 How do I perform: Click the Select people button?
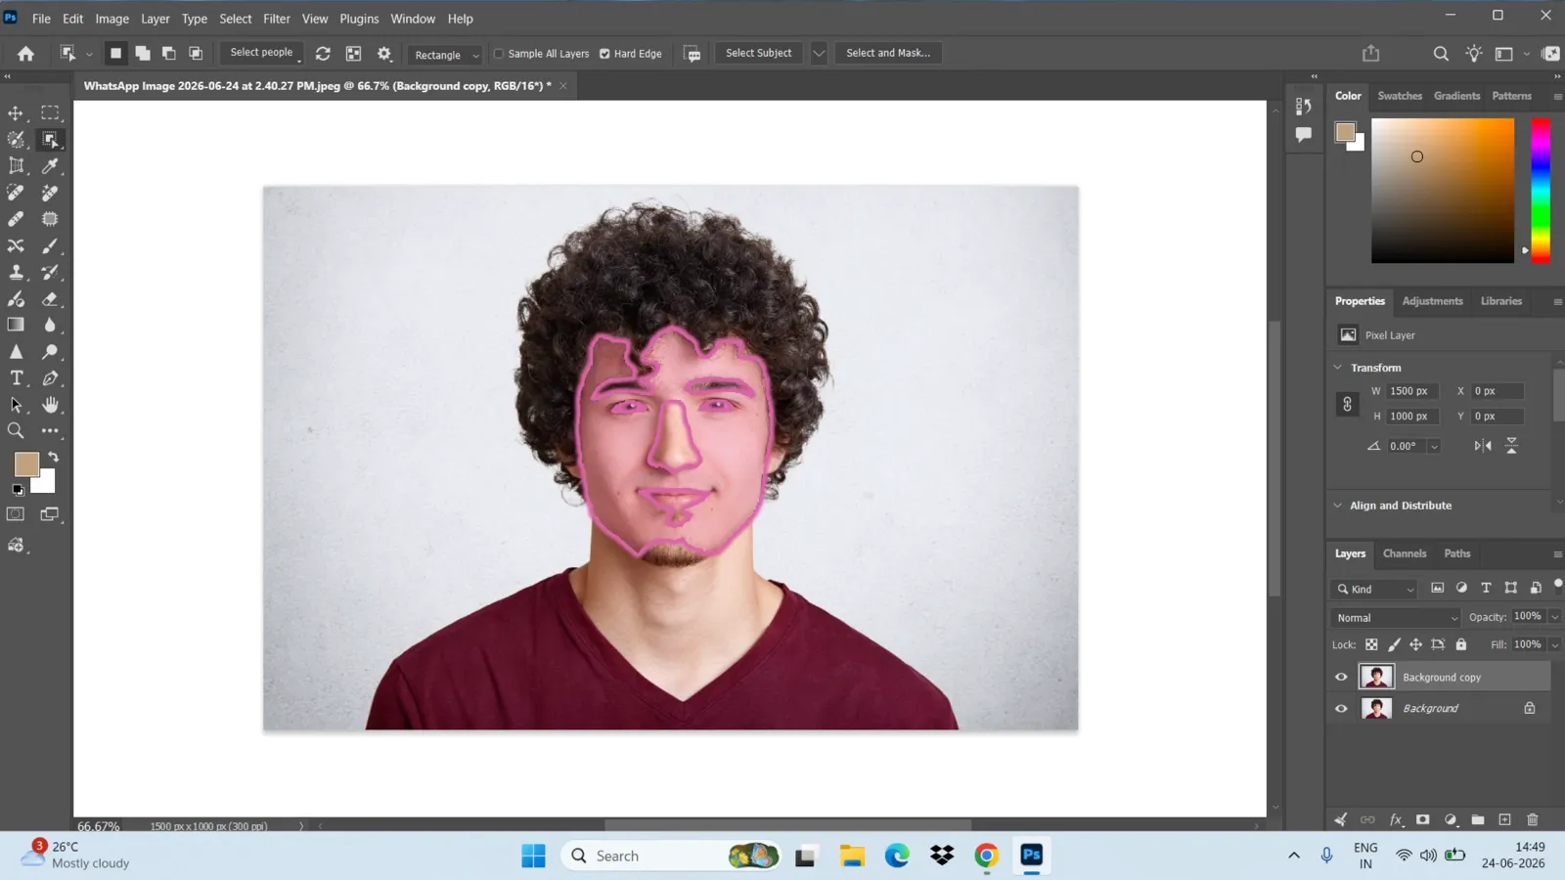tap(261, 53)
